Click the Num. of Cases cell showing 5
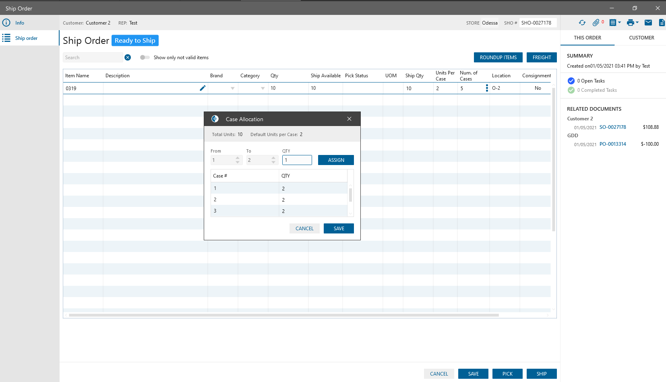 tap(470, 88)
